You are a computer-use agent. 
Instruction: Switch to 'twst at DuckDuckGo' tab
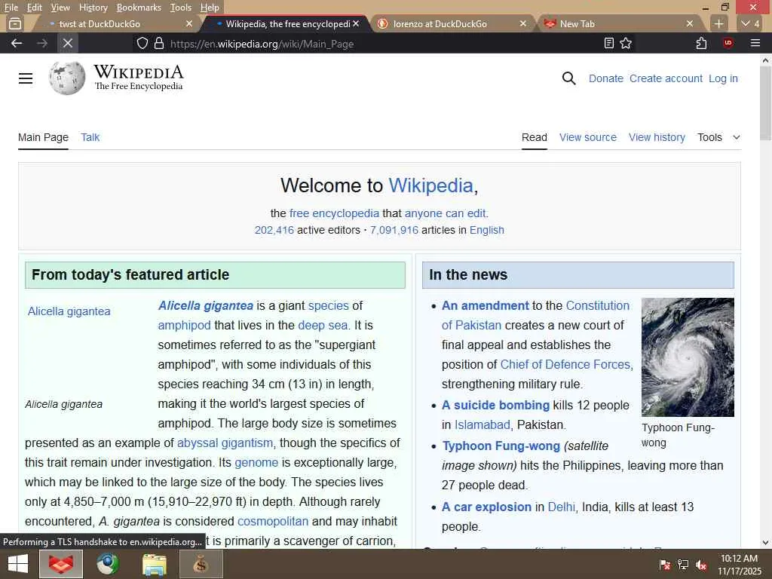pos(100,23)
